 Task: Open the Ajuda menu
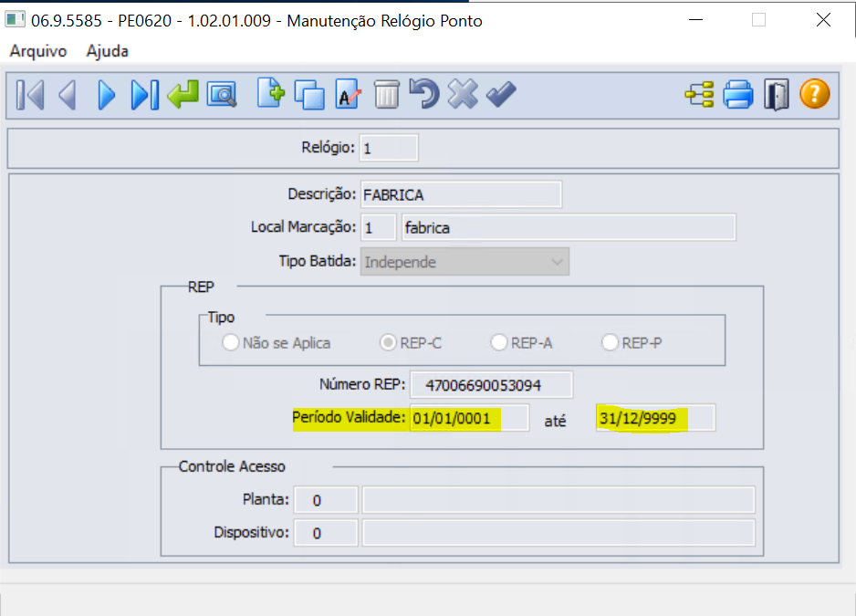pyautogui.click(x=108, y=51)
